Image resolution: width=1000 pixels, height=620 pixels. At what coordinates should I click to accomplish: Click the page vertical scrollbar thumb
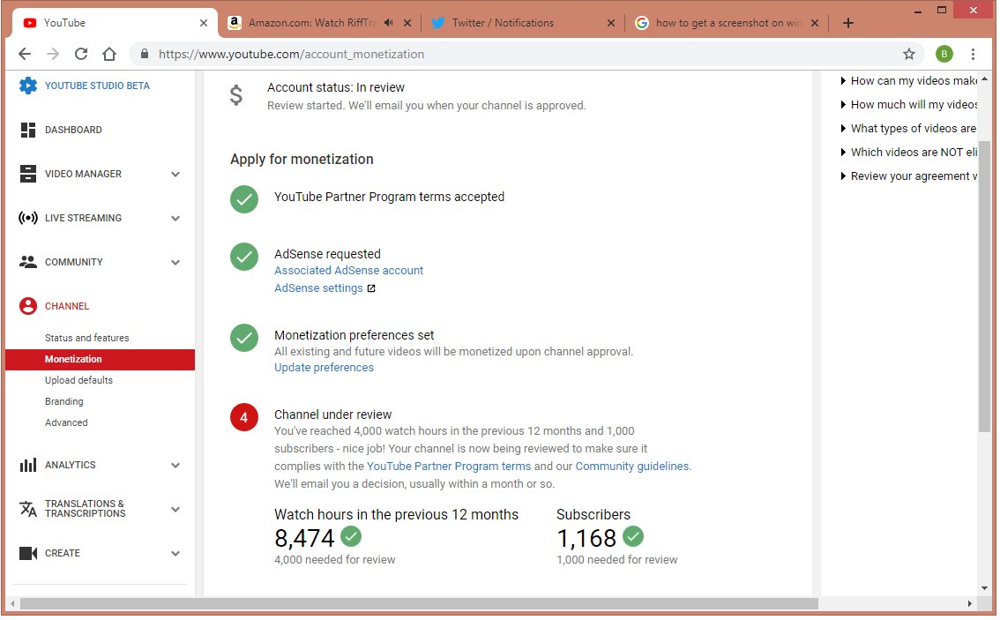(987, 287)
